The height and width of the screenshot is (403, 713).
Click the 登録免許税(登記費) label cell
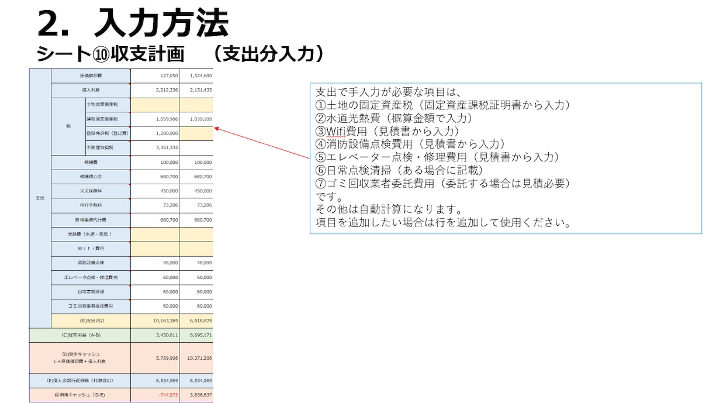point(108,133)
